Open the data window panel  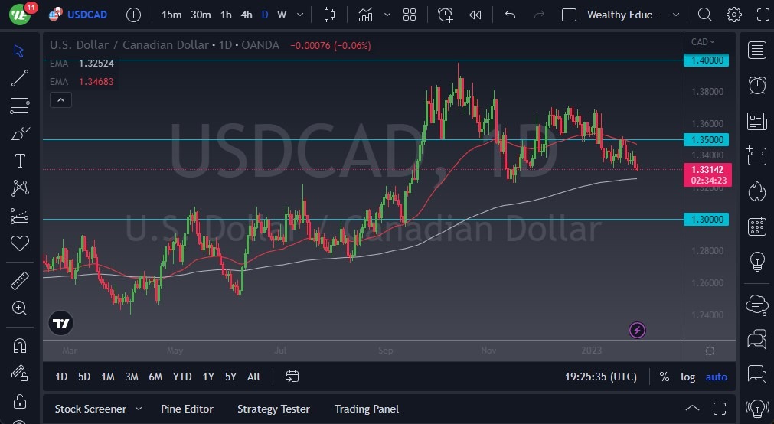coord(756,156)
